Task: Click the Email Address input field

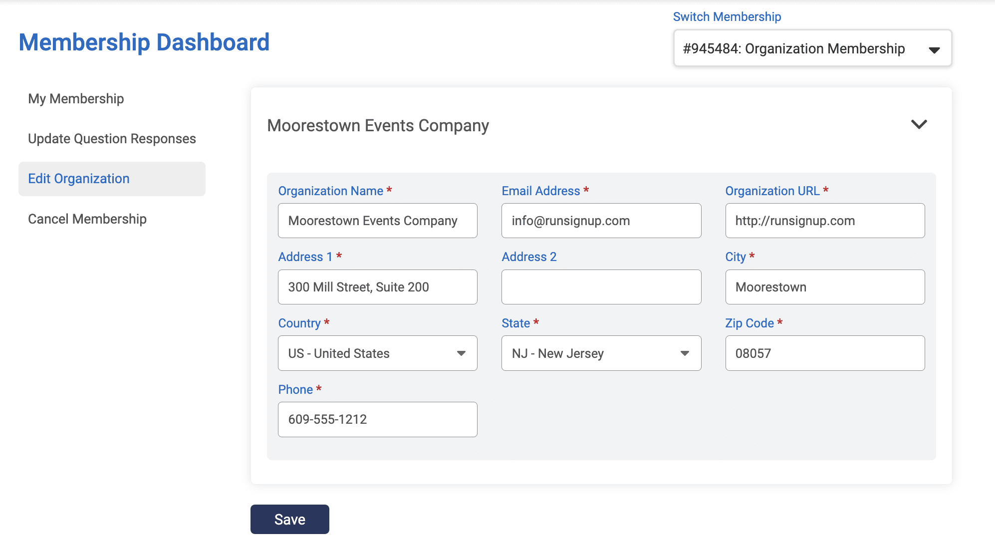Action: pos(601,221)
